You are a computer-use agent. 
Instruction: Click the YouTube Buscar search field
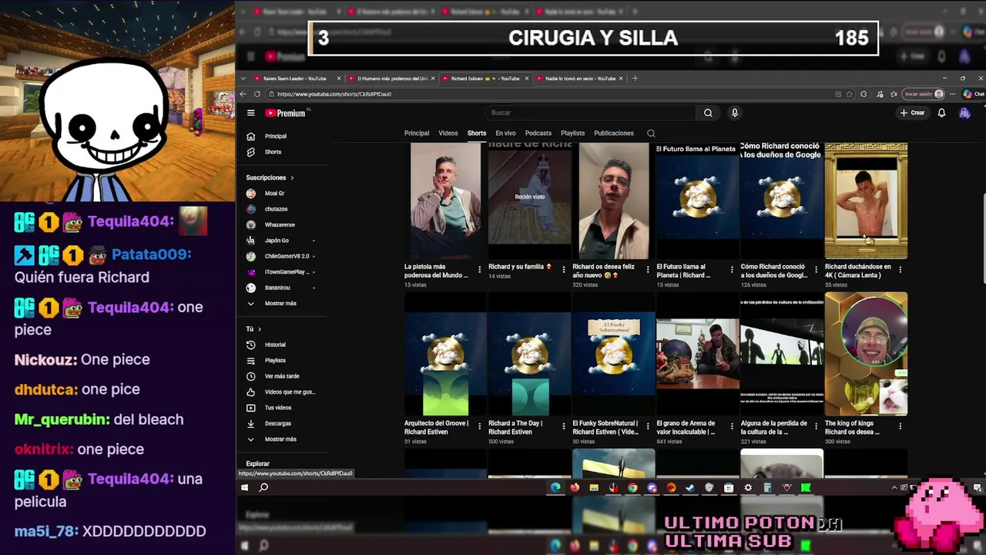coord(589,113)
